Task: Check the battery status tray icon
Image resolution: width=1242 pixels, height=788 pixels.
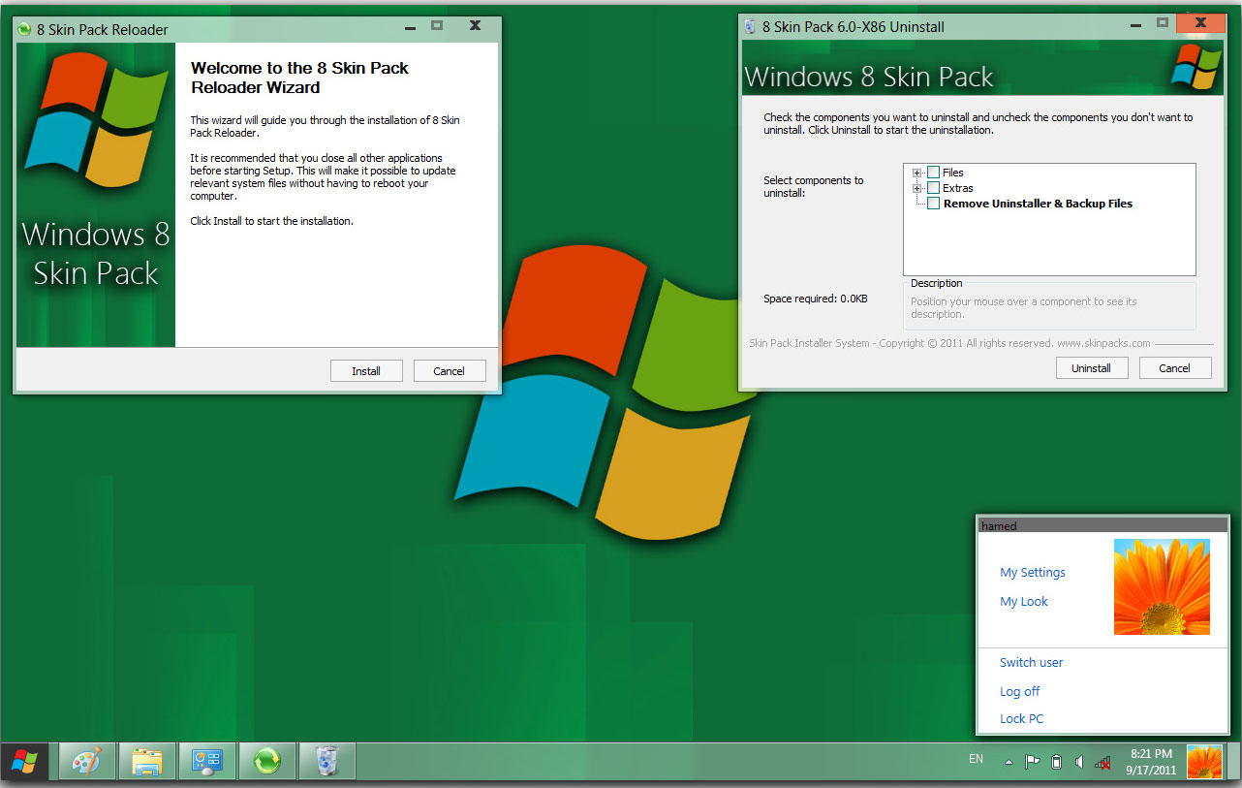Action: click(1056, 762)
